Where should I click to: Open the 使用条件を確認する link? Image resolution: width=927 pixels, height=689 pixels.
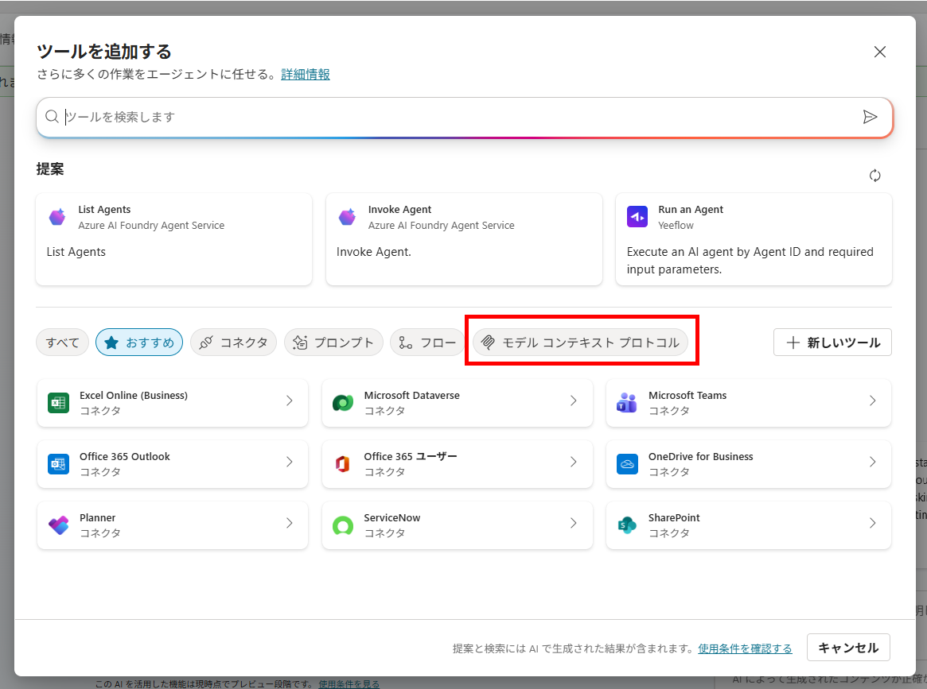click(x=745, y=648)
